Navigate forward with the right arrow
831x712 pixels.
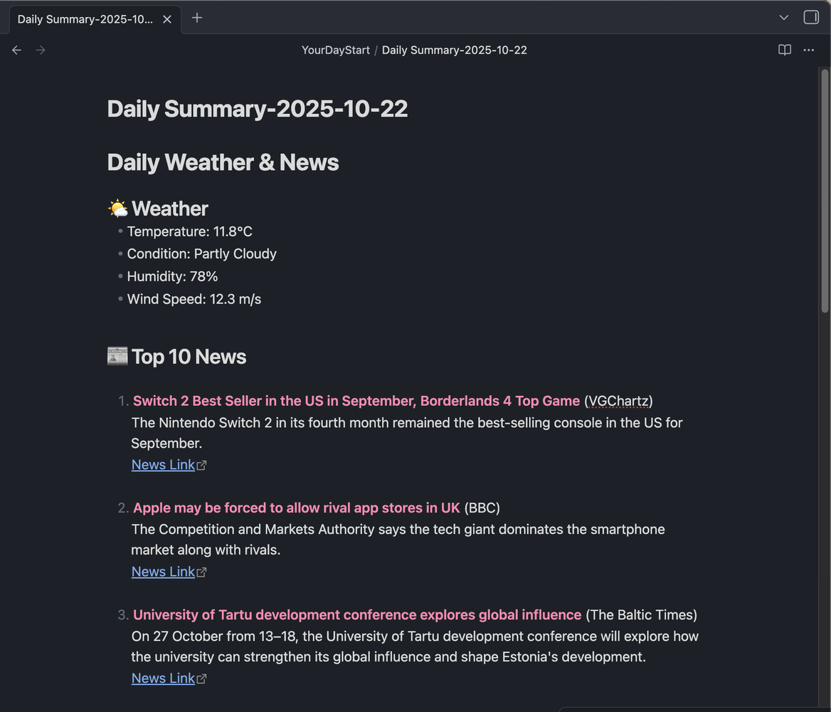[x=41, y=50]
